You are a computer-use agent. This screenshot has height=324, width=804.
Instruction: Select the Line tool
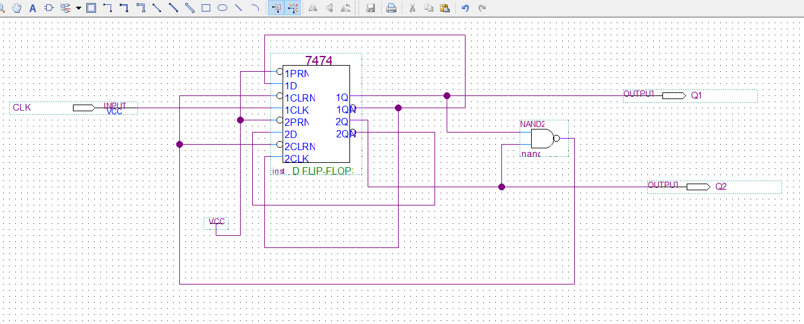(239, 8)
